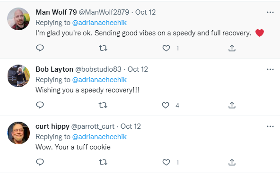The height and width of the screenshot is (174, 280).
Task: Open more options for Man Wolf 79's tweet
Action: (x=270, y=12)
